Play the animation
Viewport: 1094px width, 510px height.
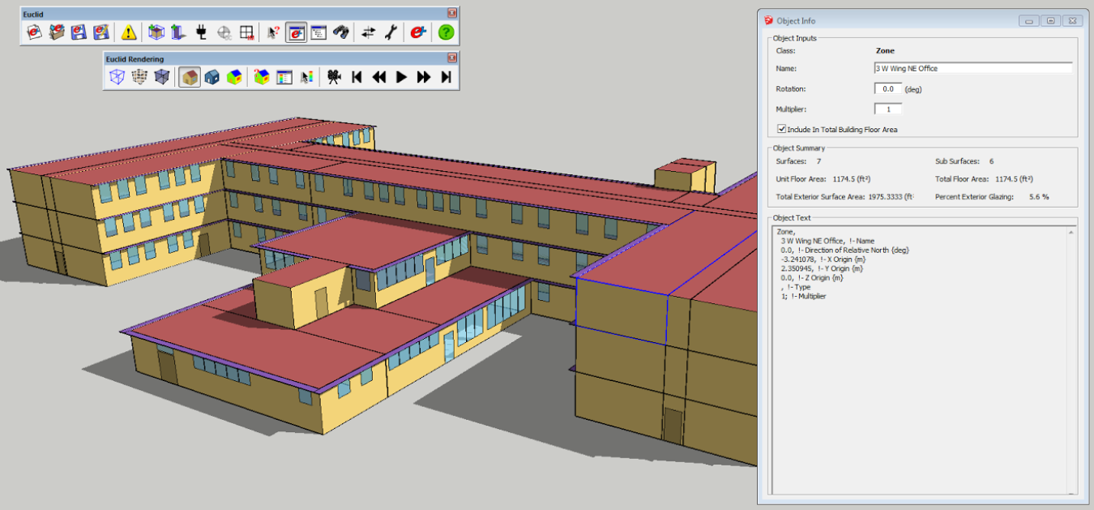tap(401, 77)
